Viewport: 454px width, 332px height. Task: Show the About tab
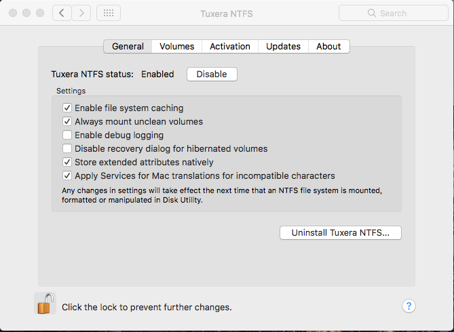point(328,46)
